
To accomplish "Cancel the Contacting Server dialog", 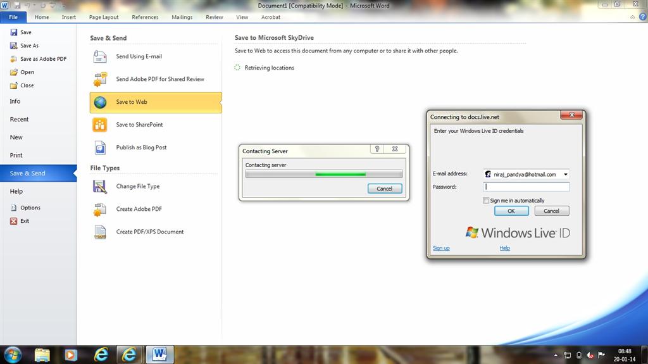I will tap(384, 189).
